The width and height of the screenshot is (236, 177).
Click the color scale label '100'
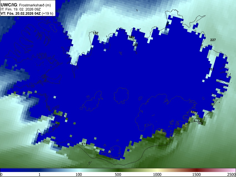pyautogui.click(x=79, y=175)
